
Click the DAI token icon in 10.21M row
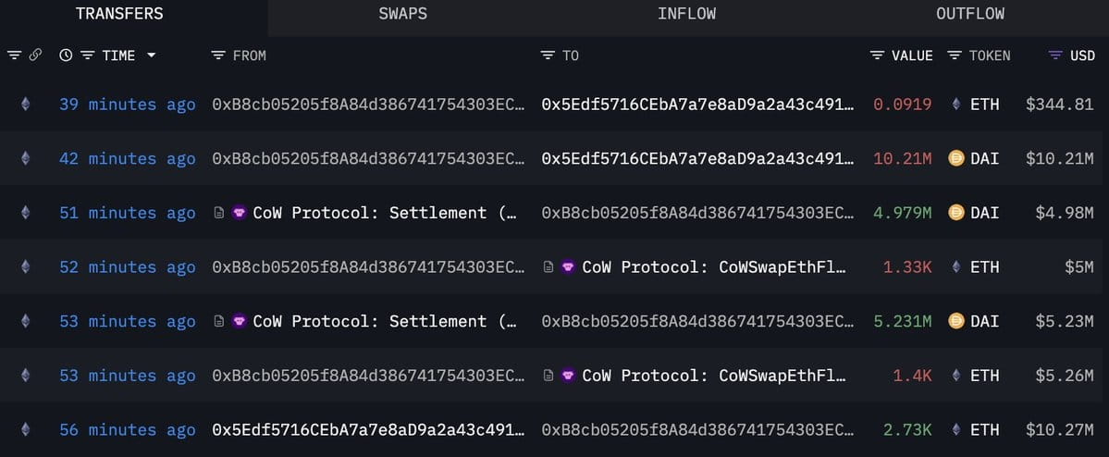click(x=956, y=158)
